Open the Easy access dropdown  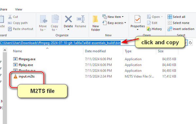point(114,23)
